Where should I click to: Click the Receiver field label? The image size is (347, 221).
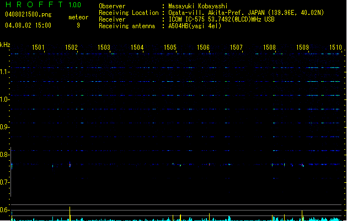(x=112, y=19)
